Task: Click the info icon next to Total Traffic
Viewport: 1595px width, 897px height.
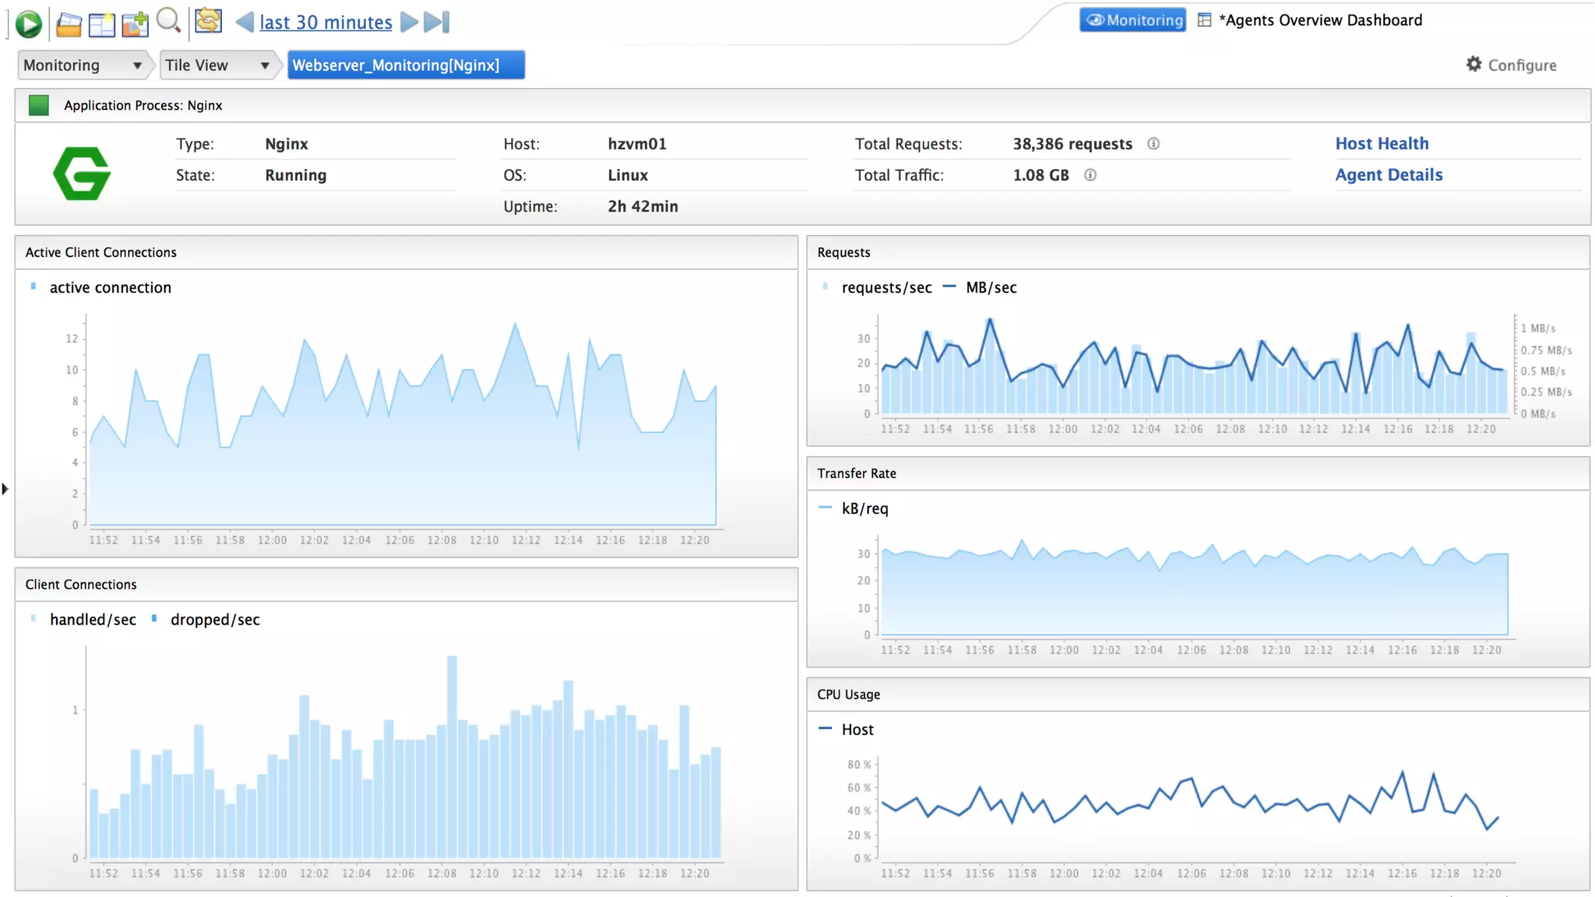Action: click(x=1090, y=175)
